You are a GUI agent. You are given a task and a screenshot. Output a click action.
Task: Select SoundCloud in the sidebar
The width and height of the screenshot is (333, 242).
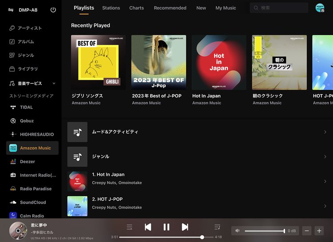click(x=32, y=202)
